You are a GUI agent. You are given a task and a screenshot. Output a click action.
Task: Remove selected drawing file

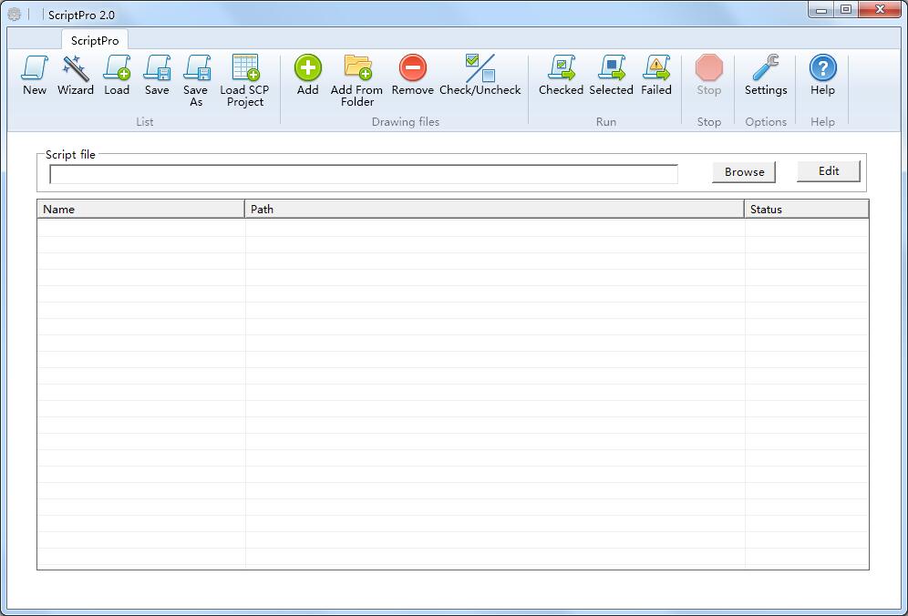coord(412,75)
